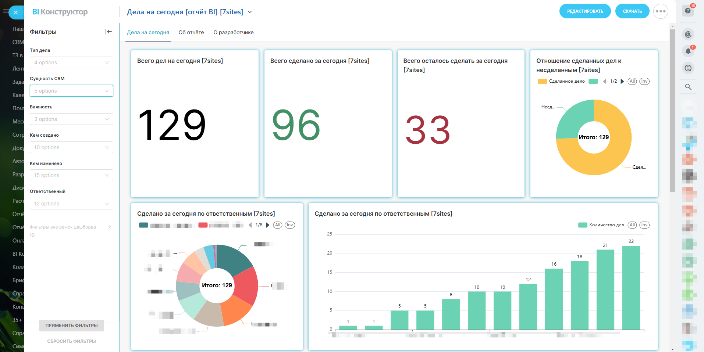
Task: Open the О разработчике tab
Action: [233, 32]
